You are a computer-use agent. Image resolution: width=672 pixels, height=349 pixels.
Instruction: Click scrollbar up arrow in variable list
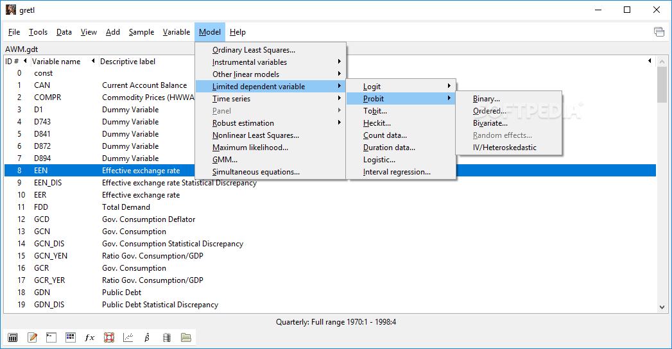(662, 61)
